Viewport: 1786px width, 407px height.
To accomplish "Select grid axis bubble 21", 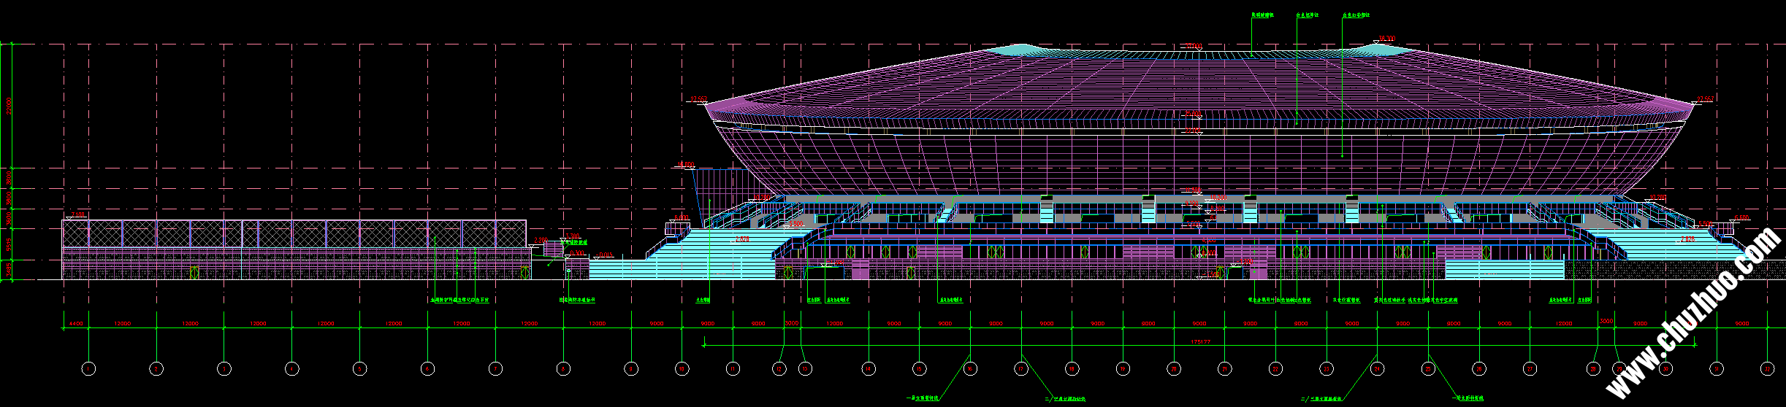I will coord(1224,369).
